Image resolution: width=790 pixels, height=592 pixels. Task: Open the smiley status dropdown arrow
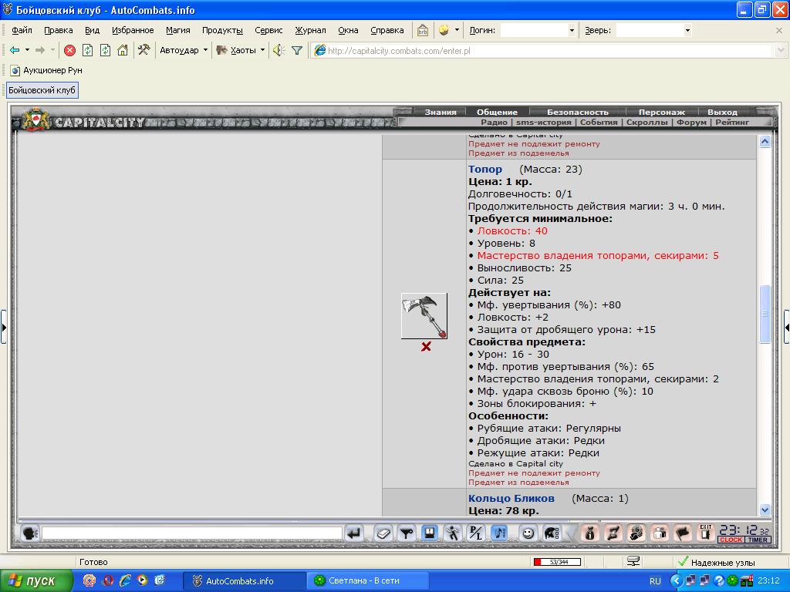click(457, 30)
